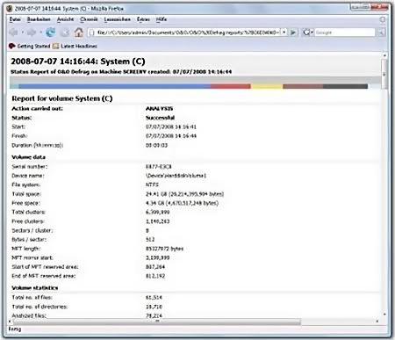Open the Getting Started bookmark
The image size is (395, 340).
tap(30, 46)
